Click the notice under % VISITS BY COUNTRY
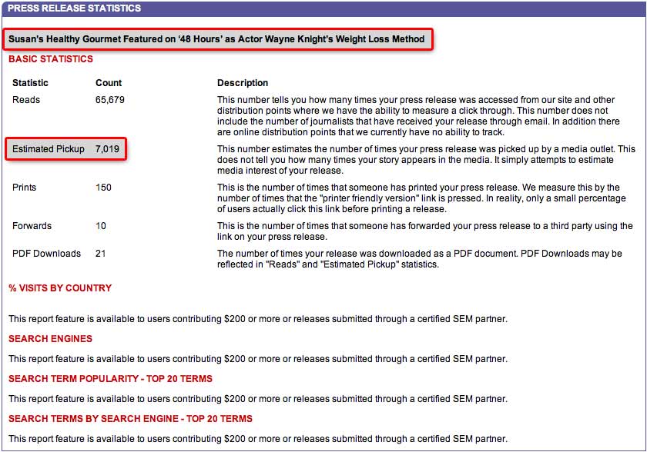 point(258,319)
